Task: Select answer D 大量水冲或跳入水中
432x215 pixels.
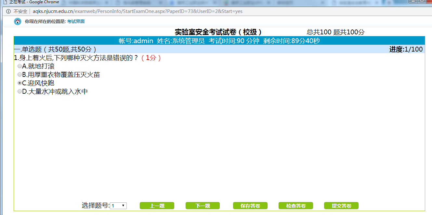Action: point(20,91)
